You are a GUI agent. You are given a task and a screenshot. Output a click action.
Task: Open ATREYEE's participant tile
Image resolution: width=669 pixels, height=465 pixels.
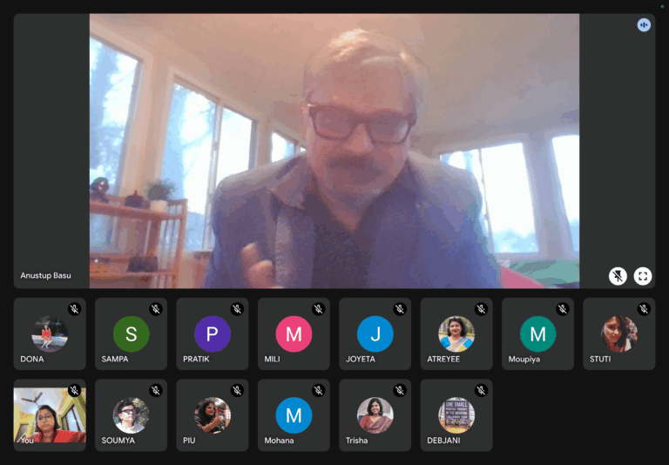(456, 334)
